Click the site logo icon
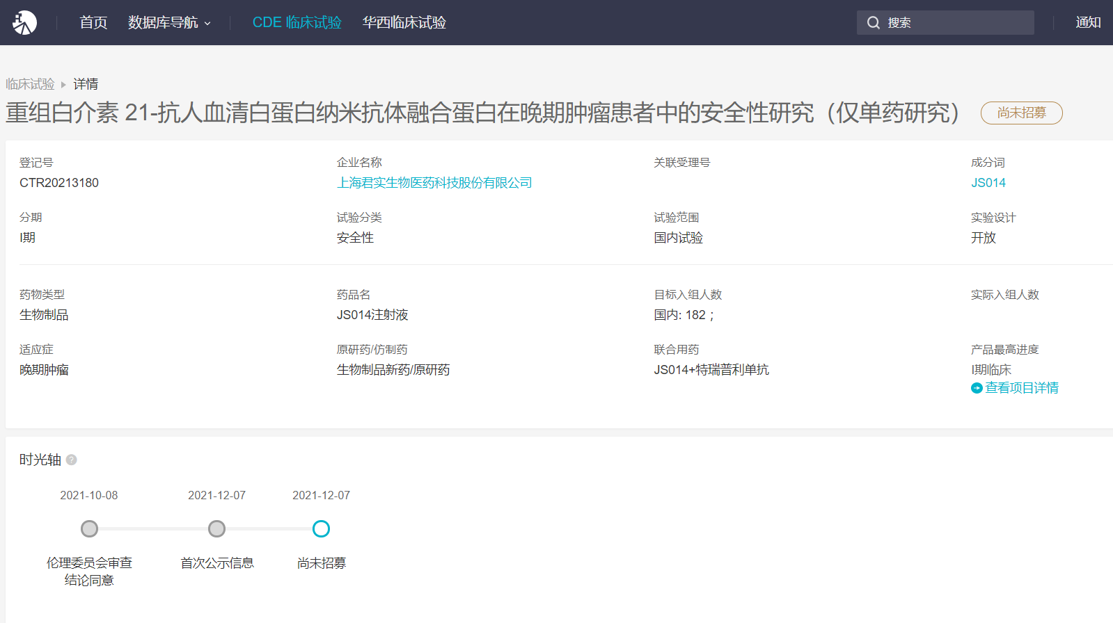The height and width of the screenshot is (623, 1113). coord(24,23)
